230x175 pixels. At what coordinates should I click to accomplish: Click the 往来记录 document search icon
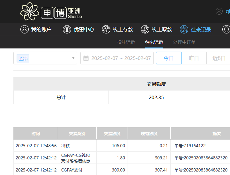184,29
